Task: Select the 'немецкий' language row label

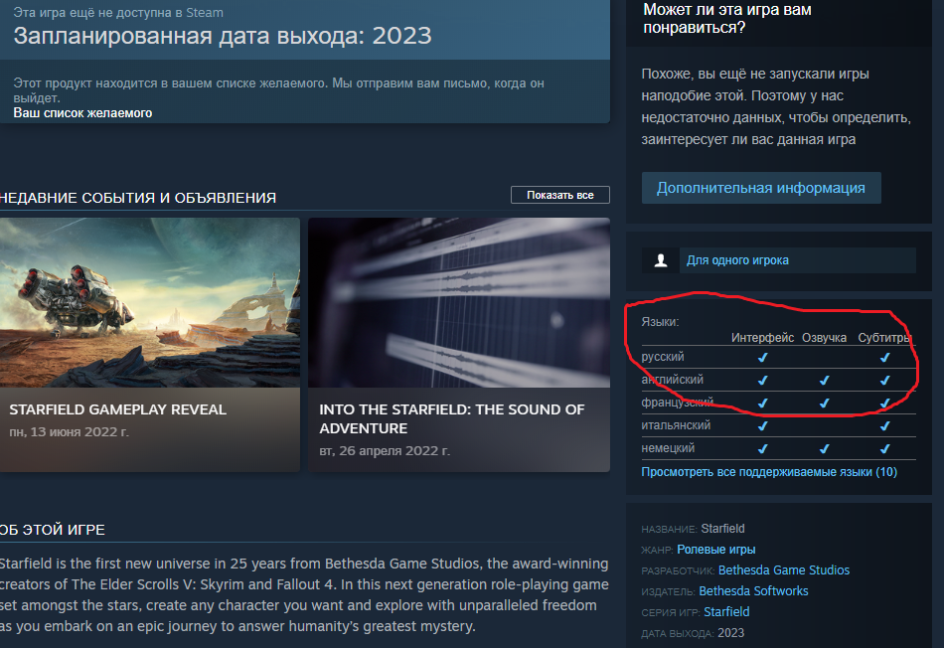Action: (668, 448)
